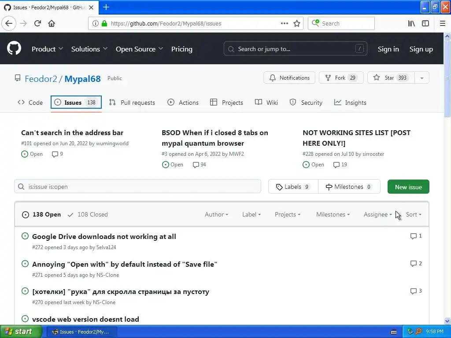Switch to the Actions tab
The width and height of the screenshot is (451, 338).
[183, 102]
